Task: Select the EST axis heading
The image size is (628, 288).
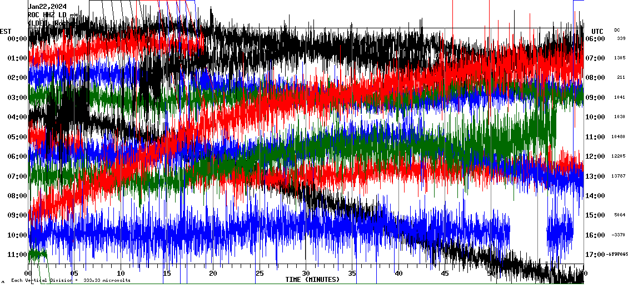Action: click(6, 31)
